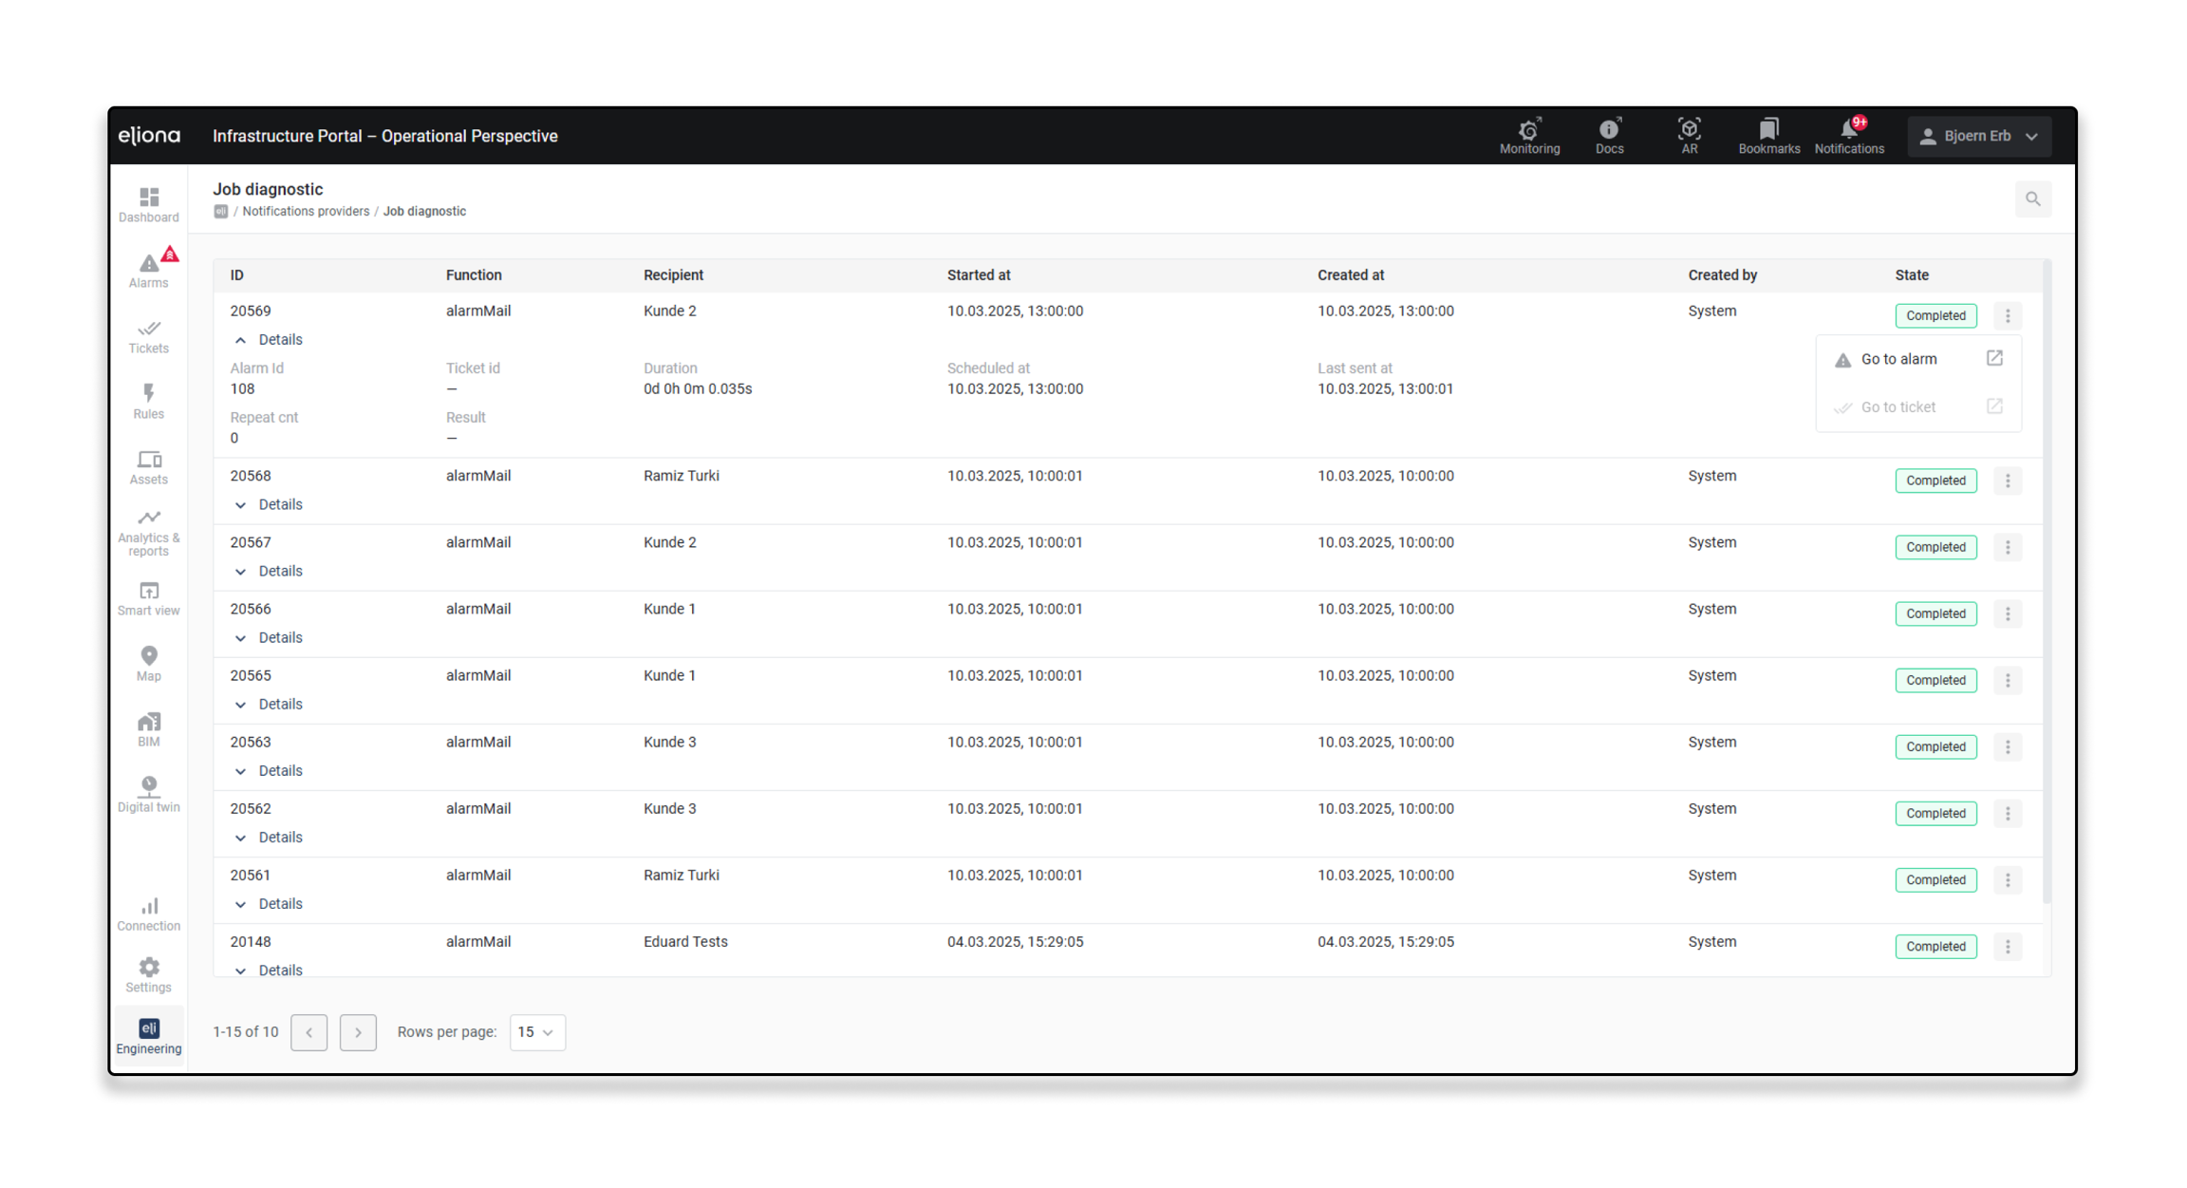Expand Details for job 20568
The image size is (2187, 1188).
pos(268,505)
